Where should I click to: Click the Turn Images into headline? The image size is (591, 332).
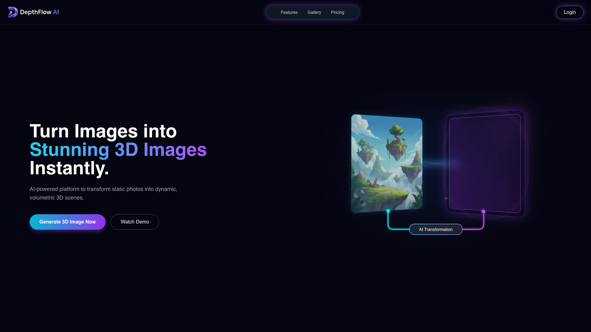[x=103, y=131]
